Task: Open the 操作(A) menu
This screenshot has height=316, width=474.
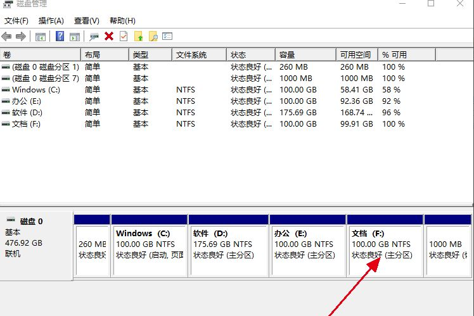Action: [51, 21]
